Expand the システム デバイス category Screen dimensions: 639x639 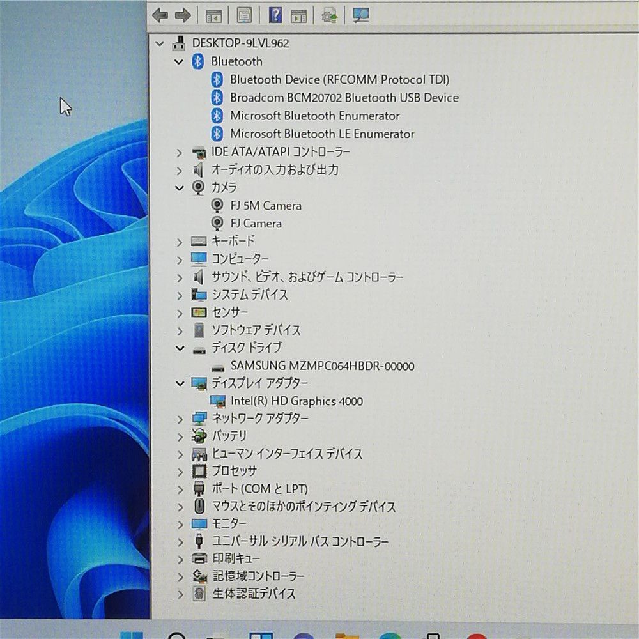(180, 295)
